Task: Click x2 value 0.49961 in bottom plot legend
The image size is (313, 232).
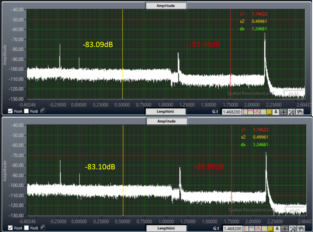Action: (260, 137)
